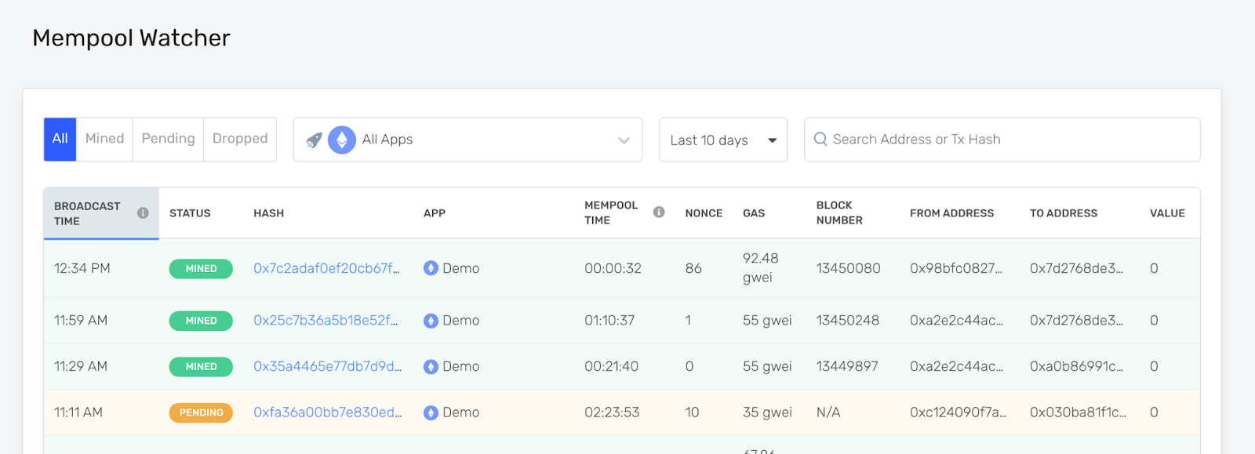Filter by Dropped transactions
1255x454 pixels.
(x=240, y=139)
